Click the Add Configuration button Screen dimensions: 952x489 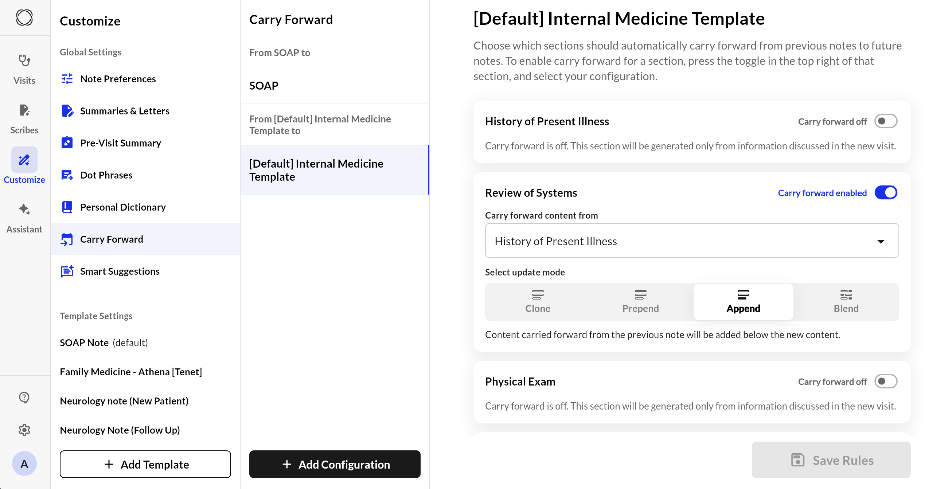pyautogui.click(x=335, y=464)
